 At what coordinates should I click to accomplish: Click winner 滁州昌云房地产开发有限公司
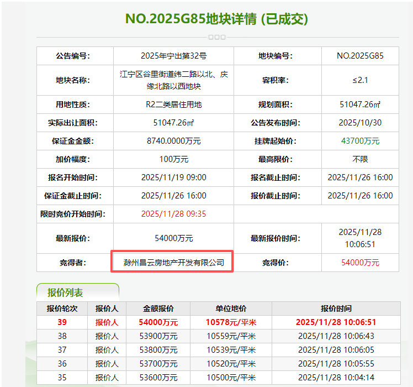point(173,263)
